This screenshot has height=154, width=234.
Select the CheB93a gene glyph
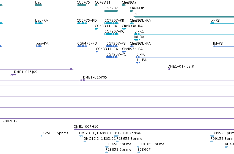click(x=124, y=5)
